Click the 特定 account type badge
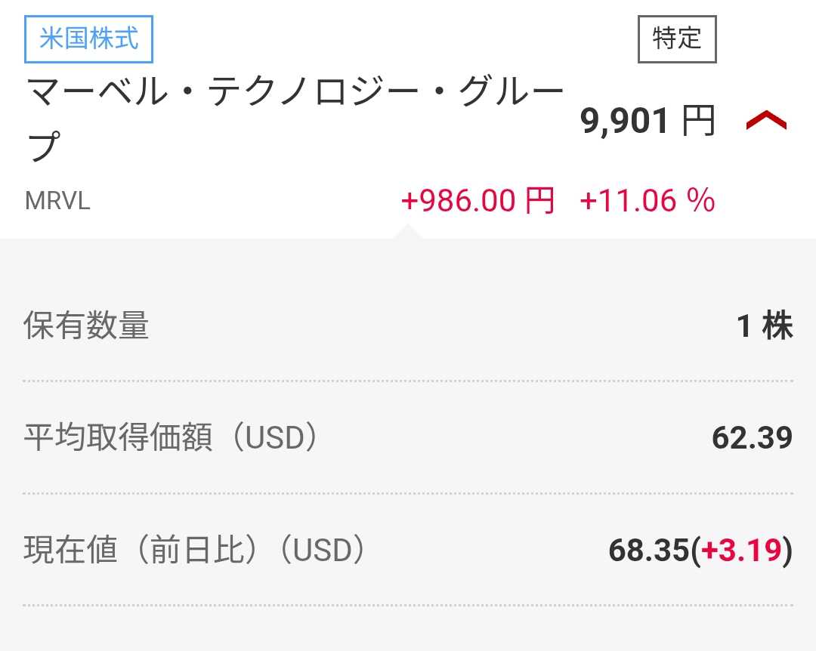 click(x=677, y=39)
